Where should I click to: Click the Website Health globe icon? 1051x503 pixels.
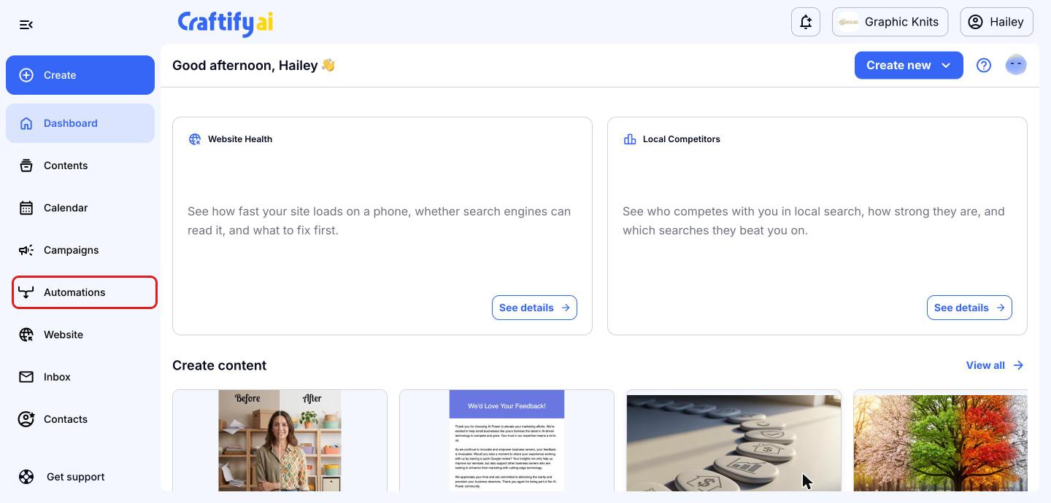[x=195, y=139]
